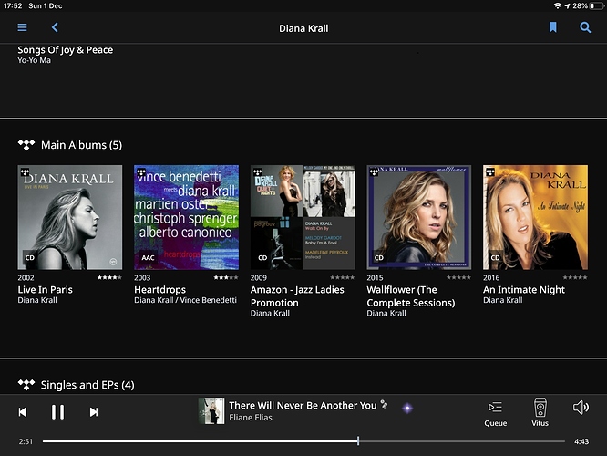Viewport: 607px width, 456px height.
Task: Tap the 17:52 clock in status bar
Action: pos(13,5)
